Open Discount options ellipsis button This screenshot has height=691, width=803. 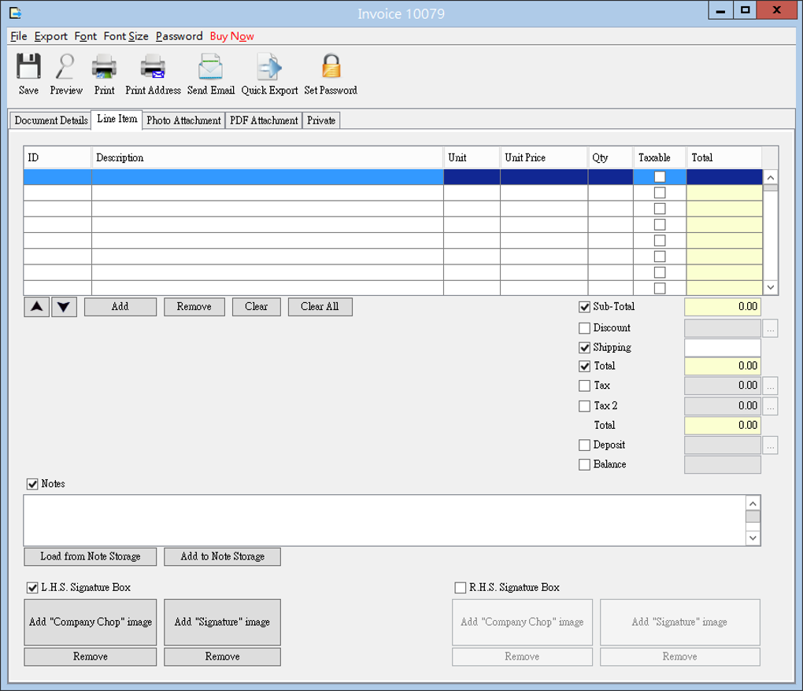(x=770, y=328)
